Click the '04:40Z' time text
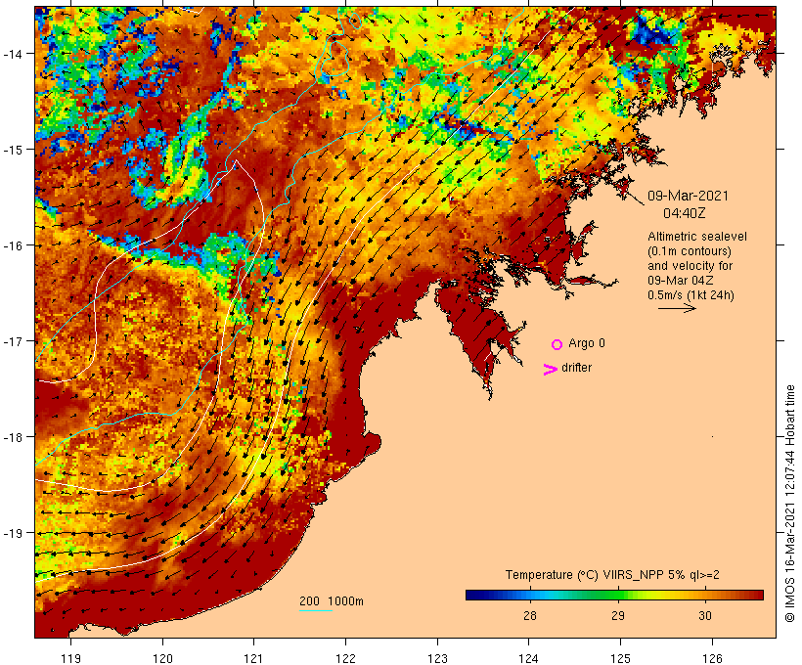Screen dimensions: 802x665 click(685, 213)
